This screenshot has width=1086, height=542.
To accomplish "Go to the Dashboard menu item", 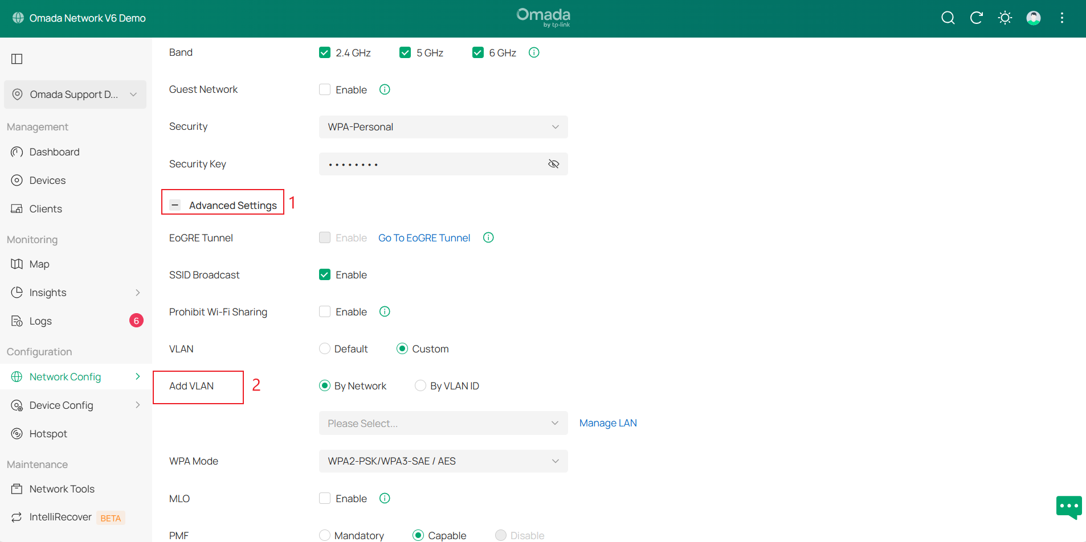I will 54,151.
